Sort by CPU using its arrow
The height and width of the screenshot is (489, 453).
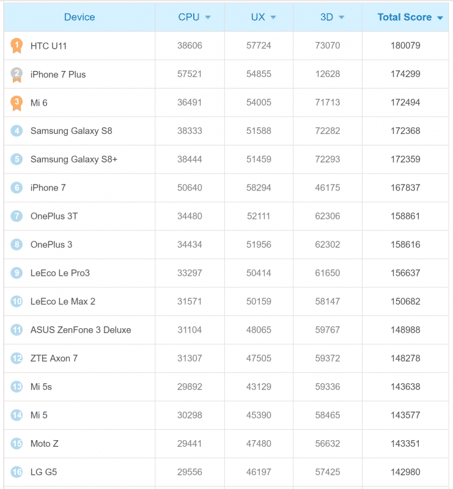pos(208,18)
